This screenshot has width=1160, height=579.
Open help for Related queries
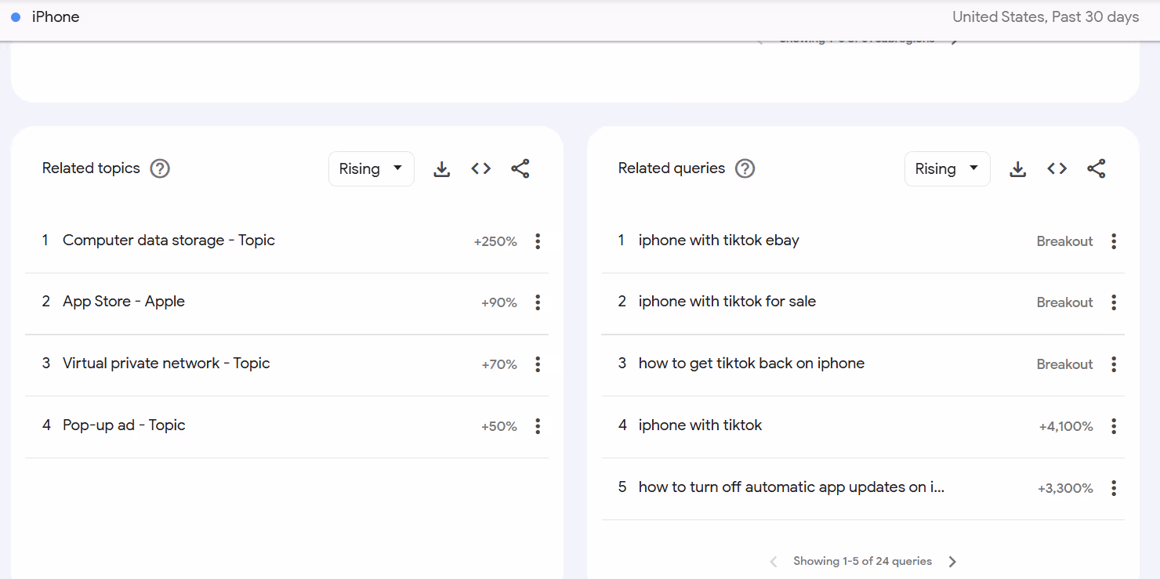[x=745, y=168]
